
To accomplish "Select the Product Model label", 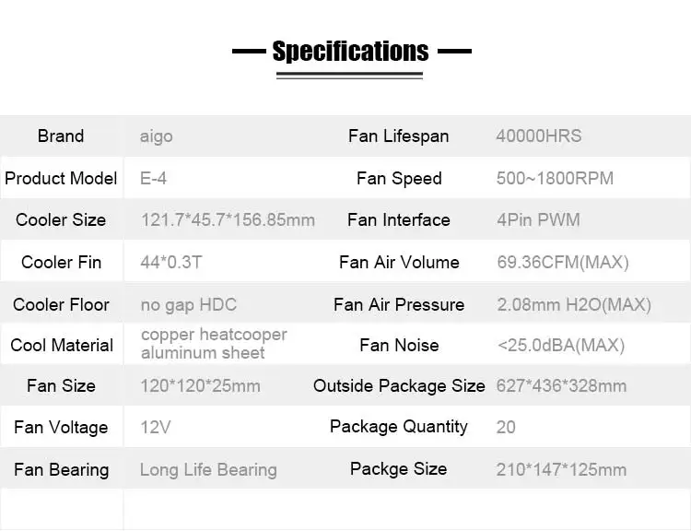I will tap(61, 178).
